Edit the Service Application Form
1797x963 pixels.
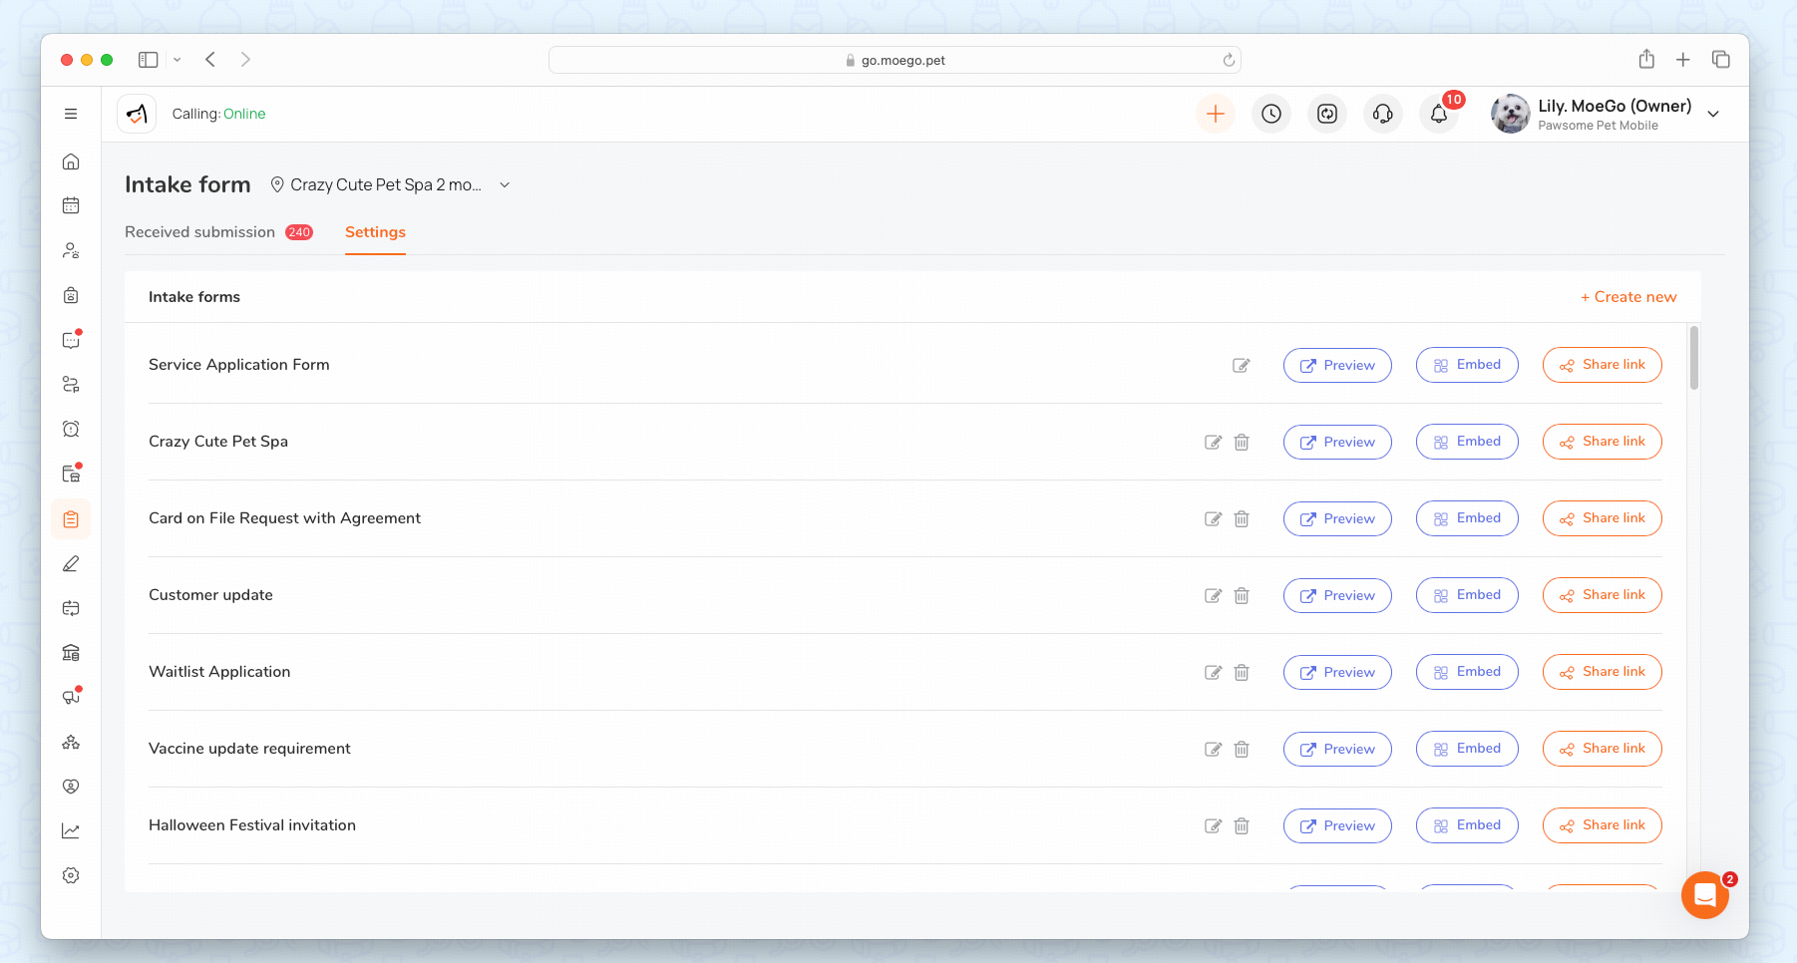1241,365
